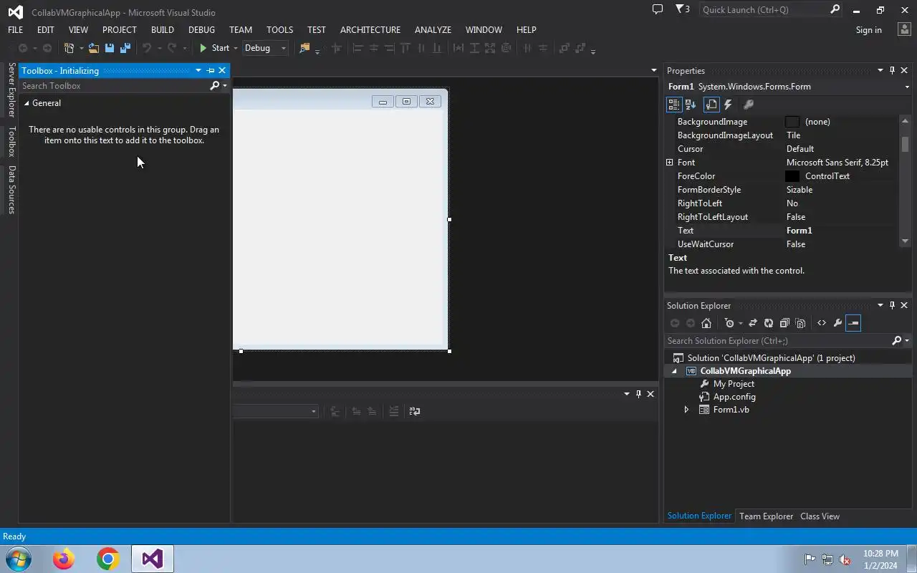
Task: Click the View Code angle-brackets icon
Action: tap(822, 323)
